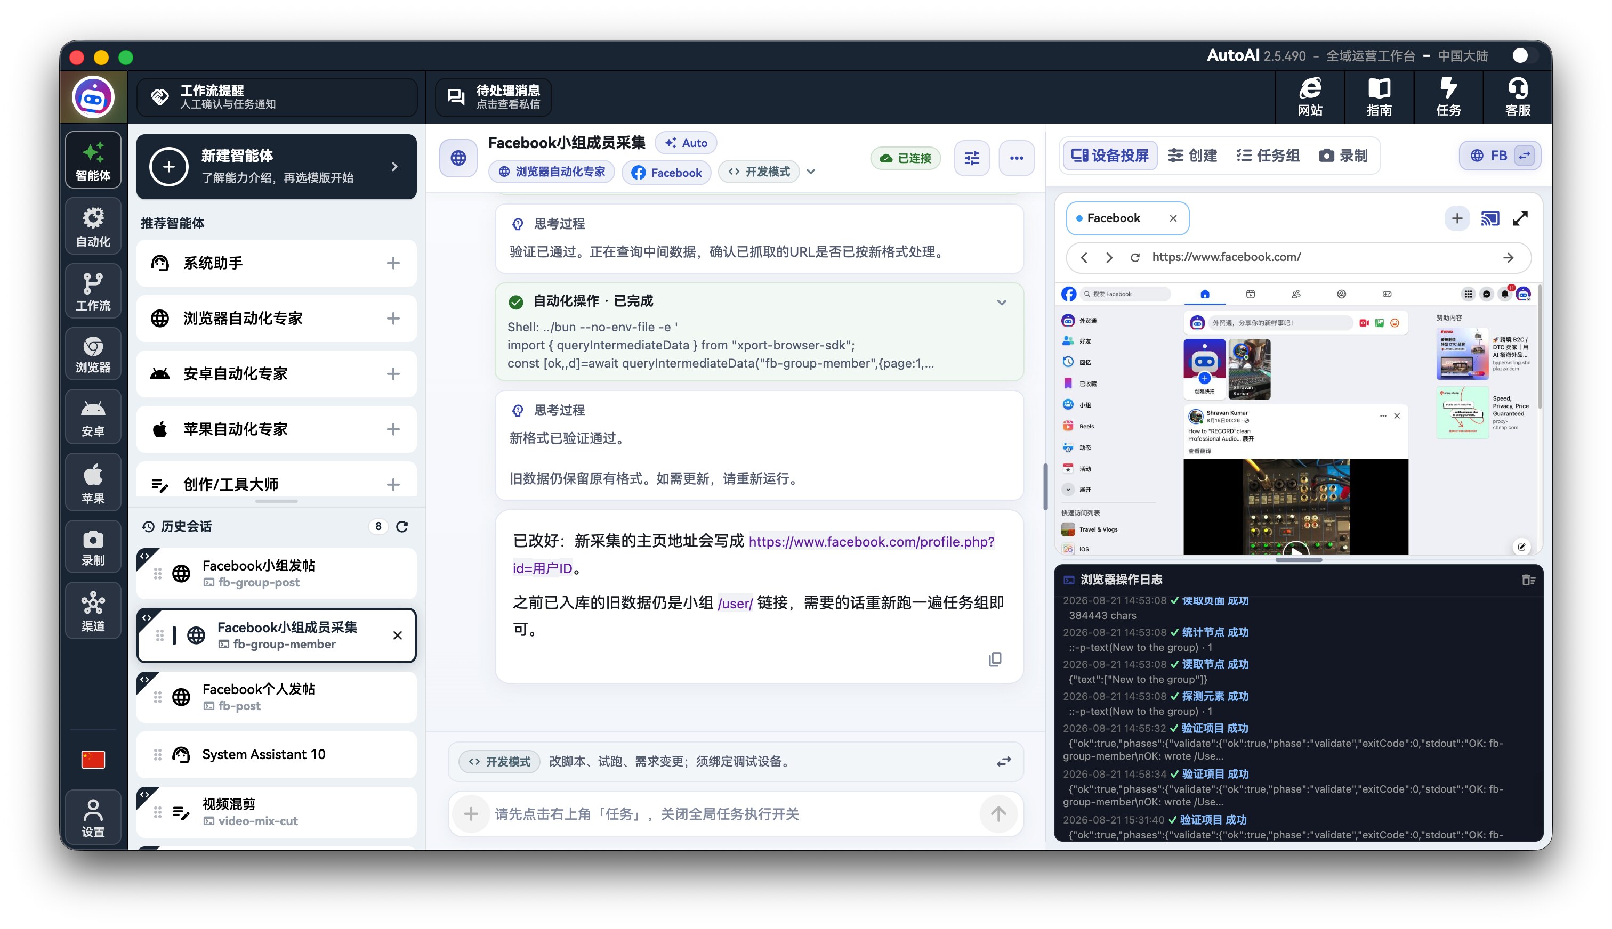Open the Facebook个人发帖 history session
1612x929 pixels.
[x=277, y=697]
